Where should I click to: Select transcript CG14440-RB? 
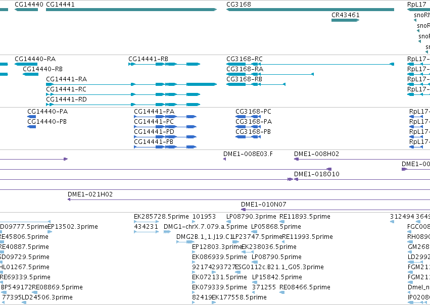coord(42,69)
